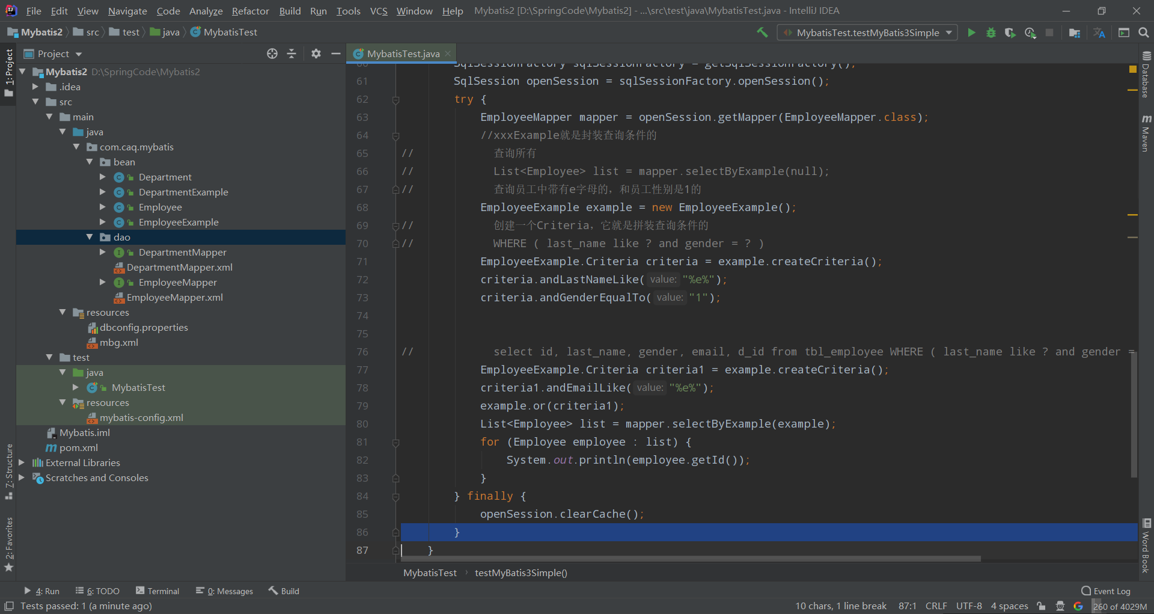Image resolution: width=1154 pixels, height=614 pixels.
Task: Open Search Everywhere magnifier icon
Action: click(1143, 32)
